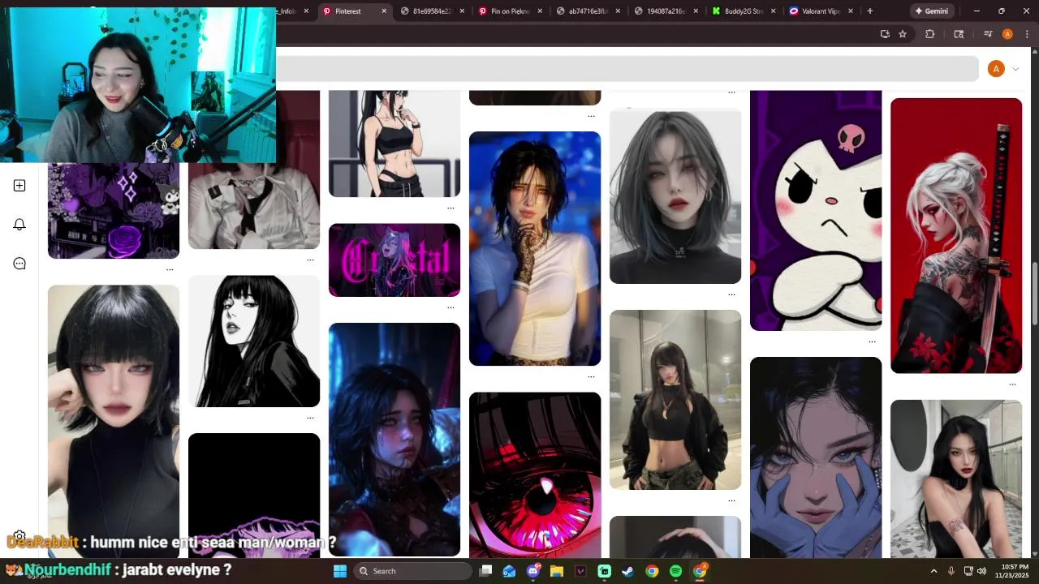Open the Kuromi cartoon pin
The image size is (1039, 584).
coord(816,210)
